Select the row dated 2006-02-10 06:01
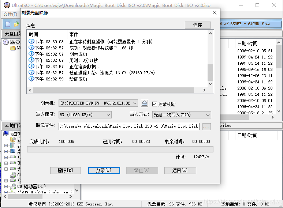The height and width of the screenshot is (208, 283). 255,101
